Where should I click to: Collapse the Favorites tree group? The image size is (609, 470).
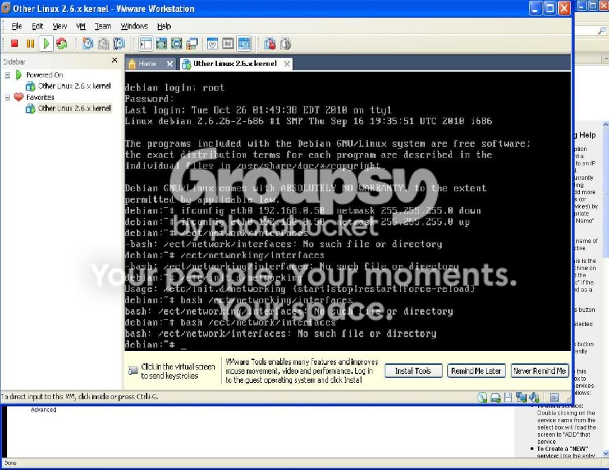click(x=7, y=98)
